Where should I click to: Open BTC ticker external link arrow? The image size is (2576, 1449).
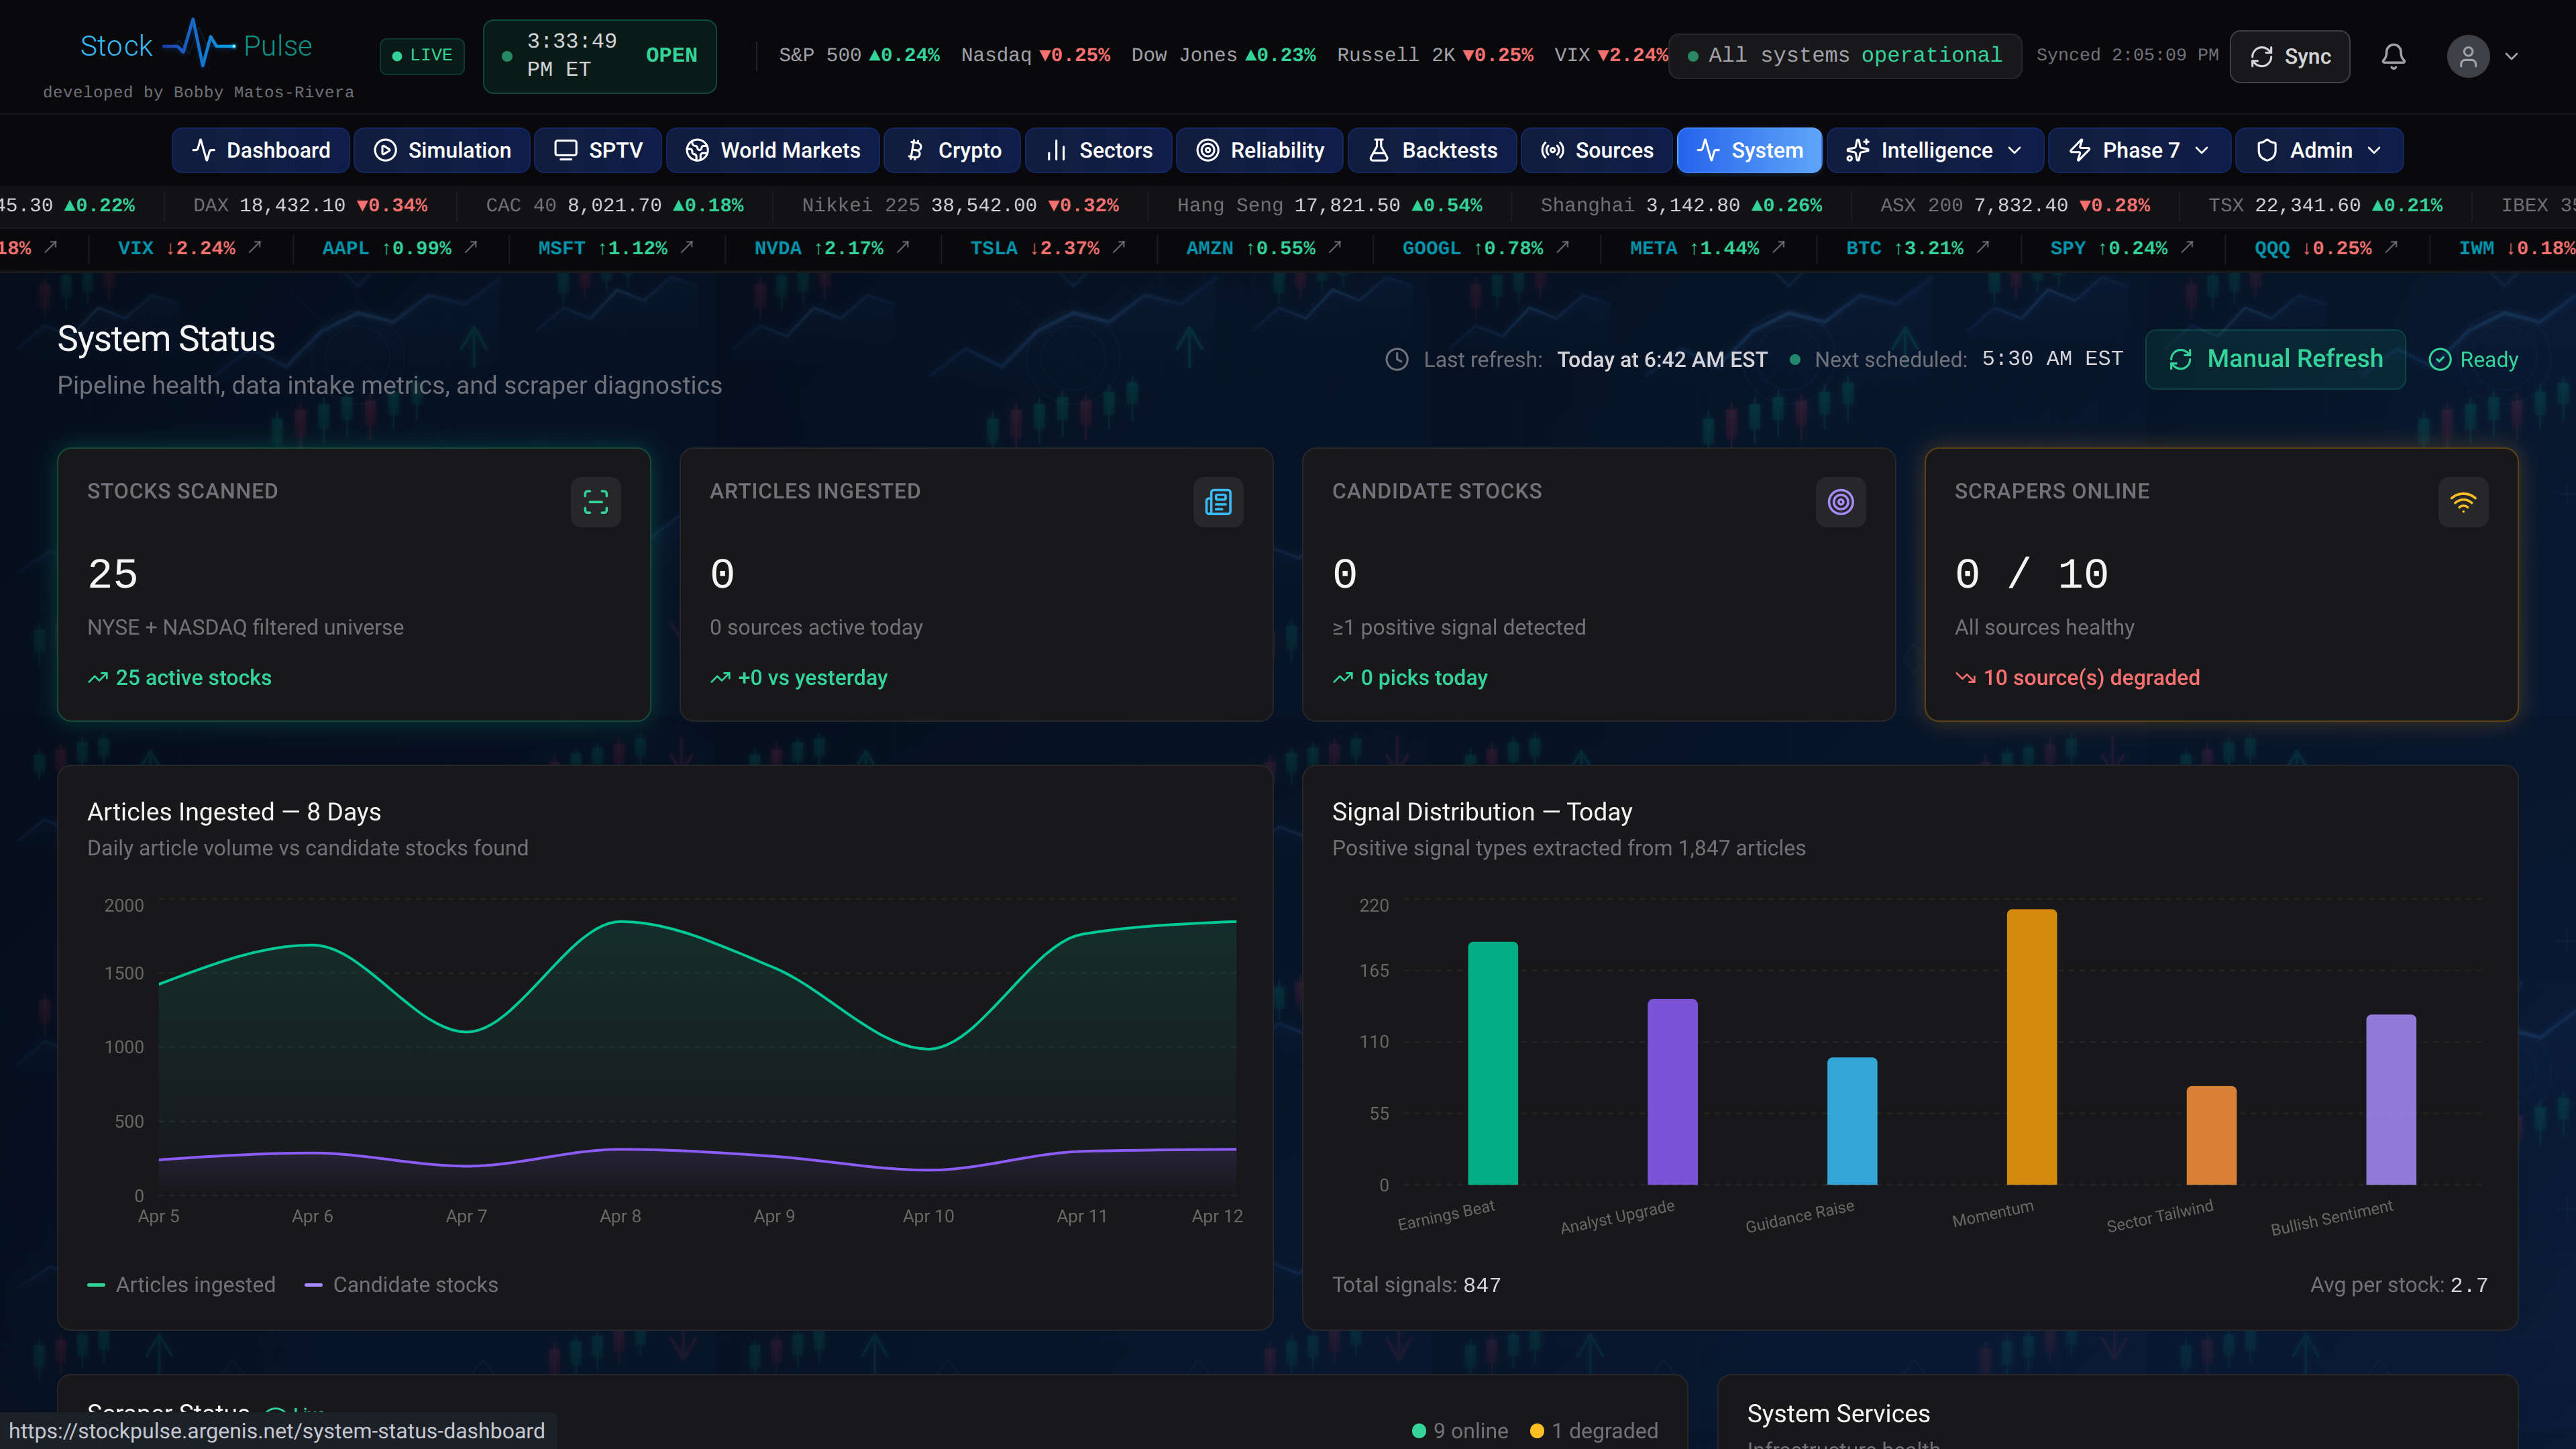click(1983, 247)
